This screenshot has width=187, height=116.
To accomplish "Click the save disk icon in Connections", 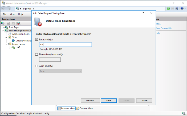I will coord(8,23).
